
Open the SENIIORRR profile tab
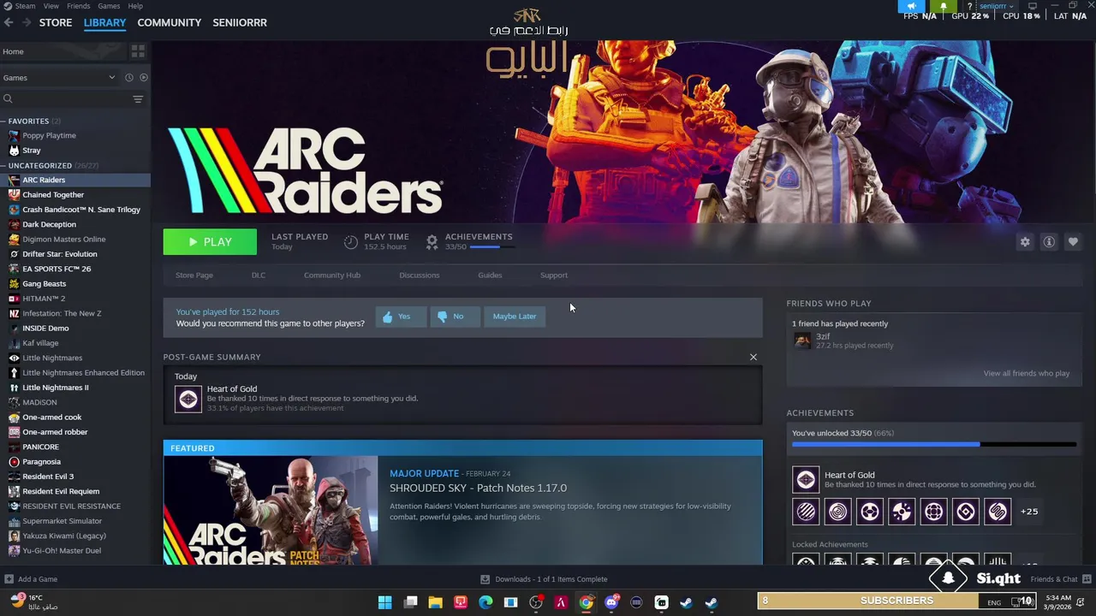click(240, 22)
